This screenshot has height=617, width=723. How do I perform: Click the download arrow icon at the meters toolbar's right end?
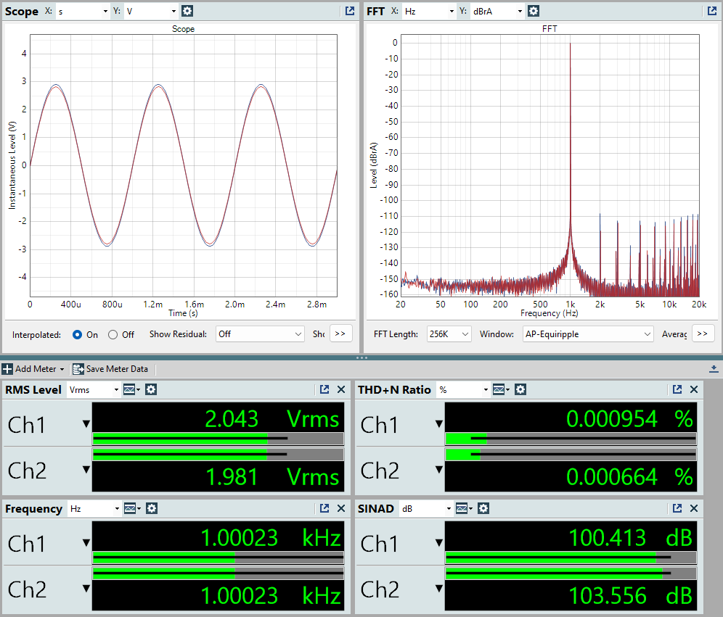point(714,368)
